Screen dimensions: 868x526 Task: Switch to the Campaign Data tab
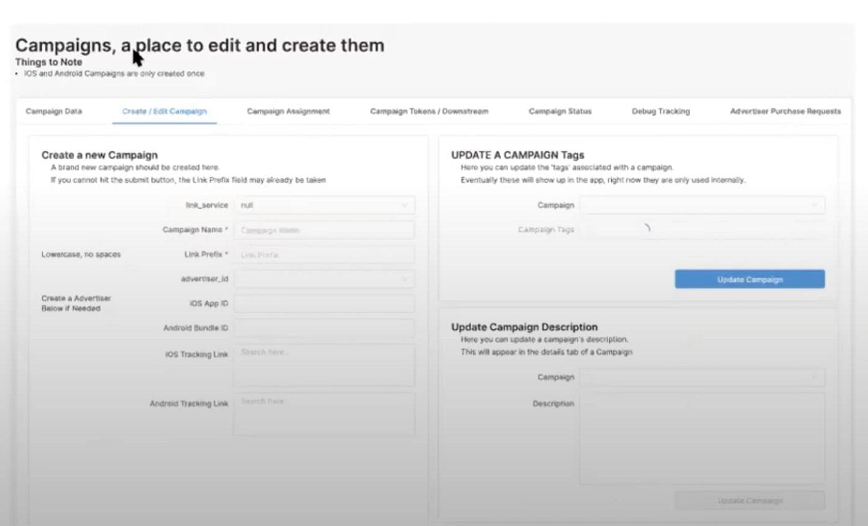tap(53, 112)
